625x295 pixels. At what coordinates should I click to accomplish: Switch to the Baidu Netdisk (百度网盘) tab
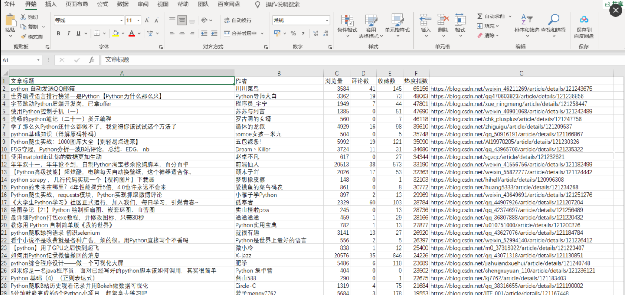[229, 4]
